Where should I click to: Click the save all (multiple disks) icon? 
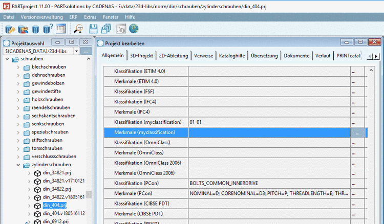pos(106,29)
